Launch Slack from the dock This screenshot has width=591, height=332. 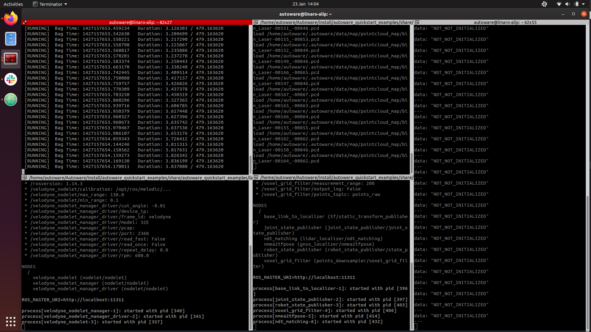pos(11,79)
